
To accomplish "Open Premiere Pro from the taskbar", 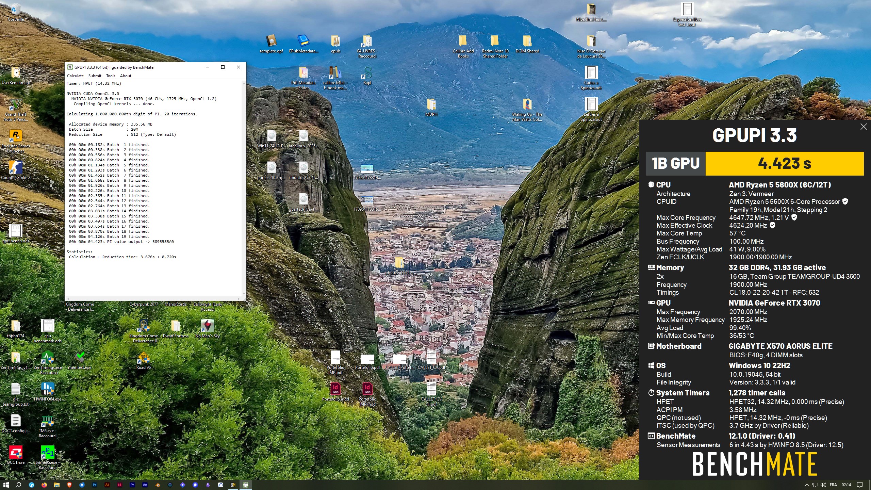I will pos(132,485).
